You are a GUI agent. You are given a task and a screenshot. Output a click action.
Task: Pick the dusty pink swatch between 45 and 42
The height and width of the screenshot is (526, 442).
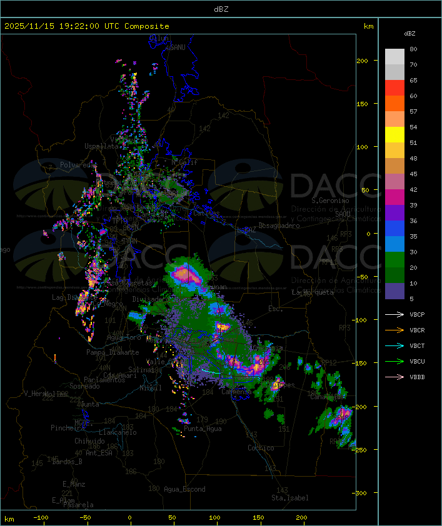click(x=394, y=182)
